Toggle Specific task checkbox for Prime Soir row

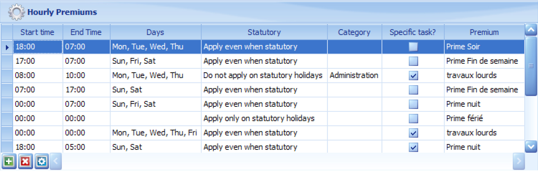pos(413,47)
